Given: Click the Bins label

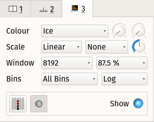Looking at the screenshot, I should tap(14, 79).
